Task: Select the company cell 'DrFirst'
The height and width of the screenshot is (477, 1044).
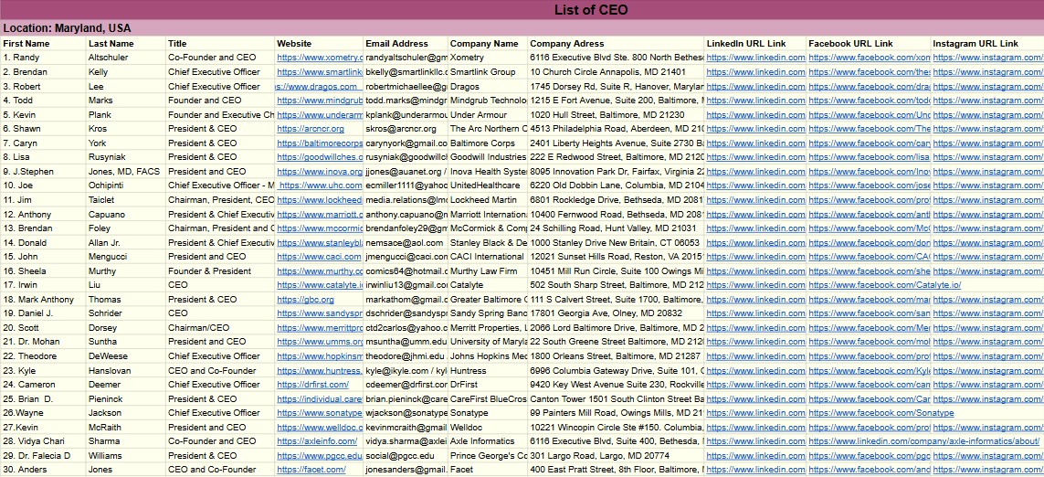Action: (488, 385)
